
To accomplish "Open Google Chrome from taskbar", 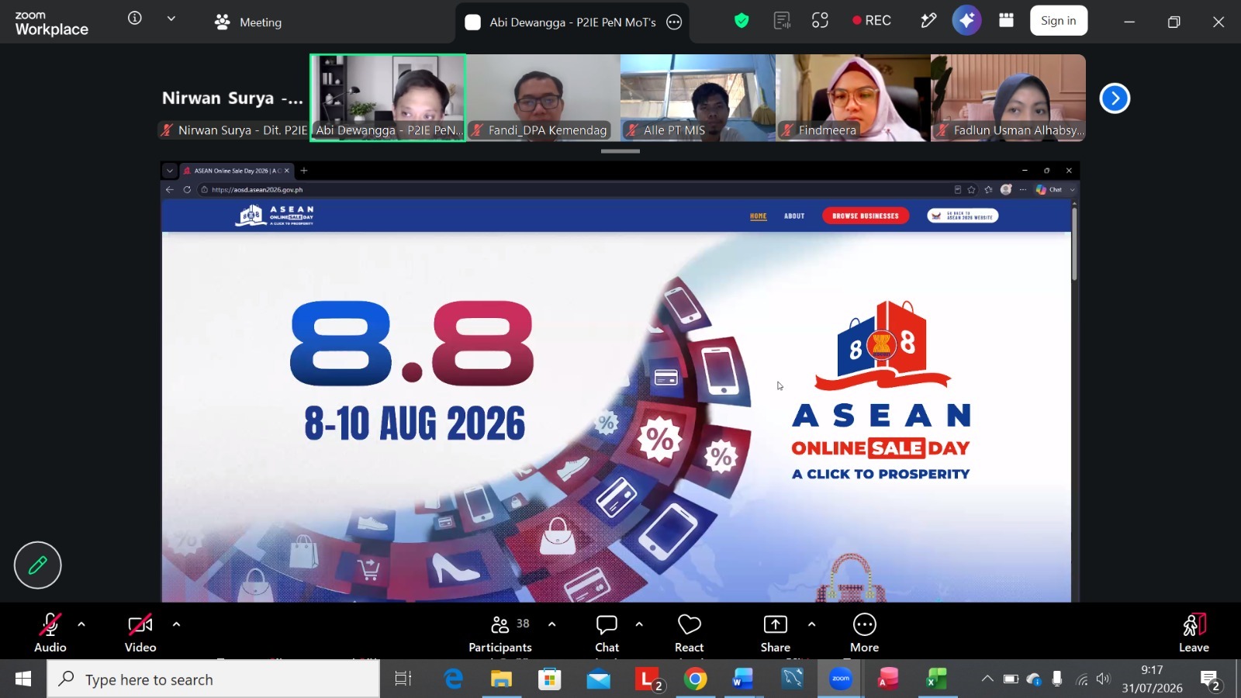I will click(x=695, y=679).
